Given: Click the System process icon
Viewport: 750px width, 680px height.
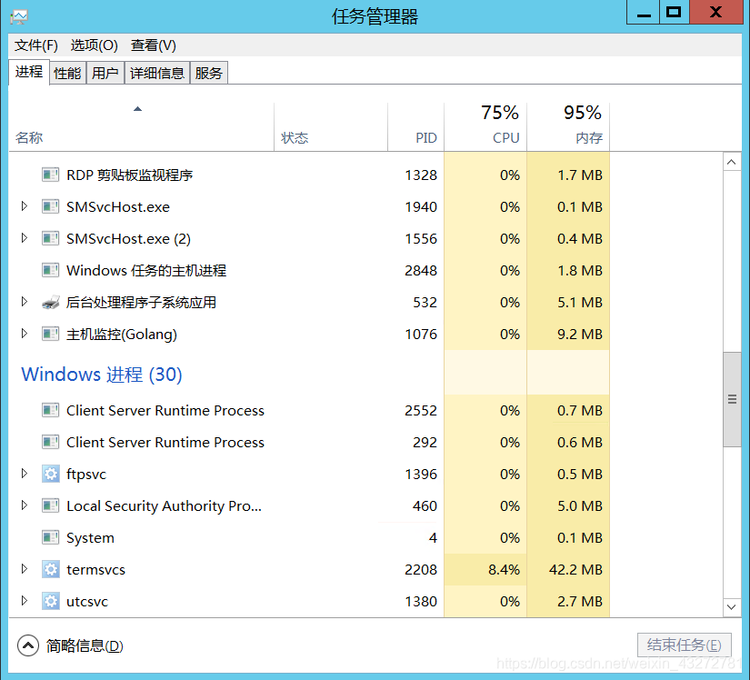Looking at the screenshot, I should click(50, 537).
